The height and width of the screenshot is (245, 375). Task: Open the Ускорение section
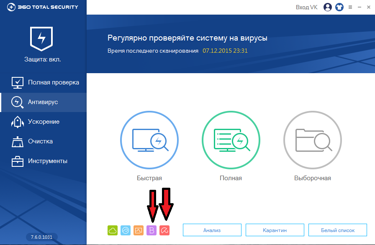click(43, 122)
